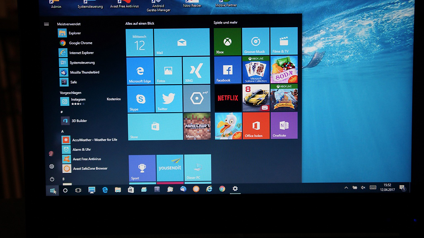Click the # group header
Image resolution: width=424 pixels, height=238 pixels.
coord(62,112)
